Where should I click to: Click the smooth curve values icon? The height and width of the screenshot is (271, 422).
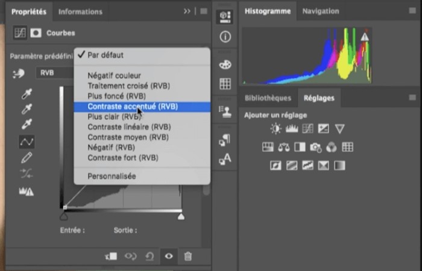(27, 173)
